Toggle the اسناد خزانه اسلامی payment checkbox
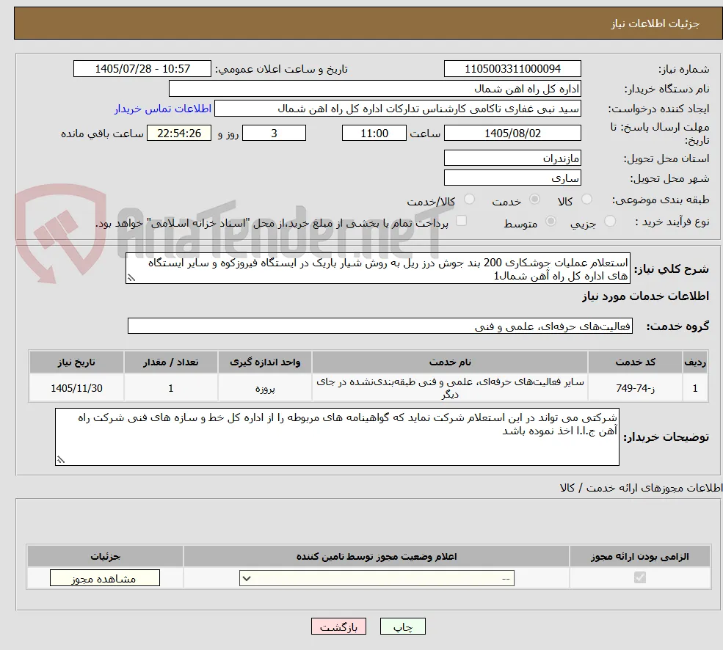 (x=461, y=222)
